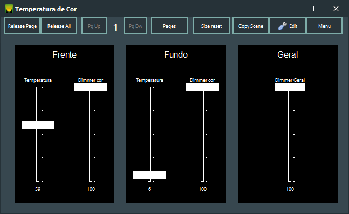Click the Size reset button
Viewport: 349px width, 214px height.
point(211,26)
